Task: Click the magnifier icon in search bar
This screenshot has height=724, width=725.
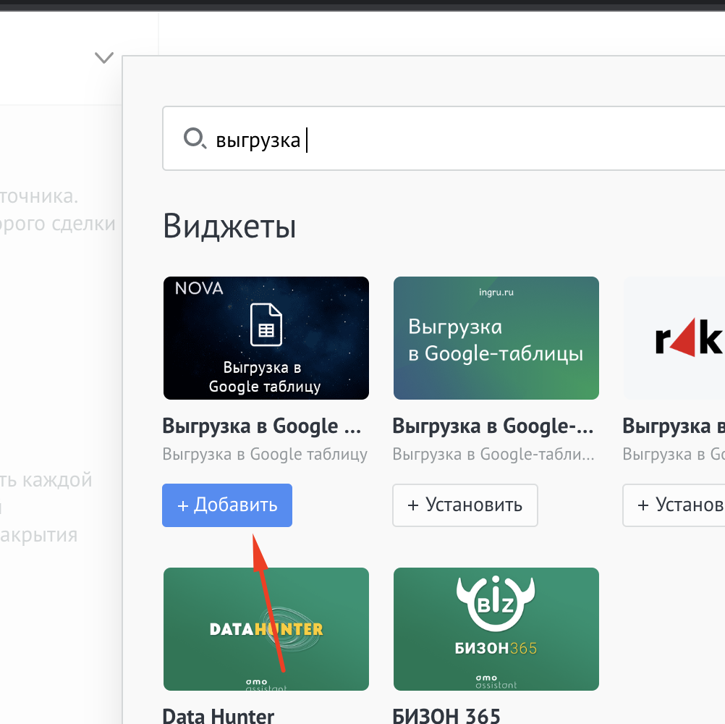Action: pos(194,138)
